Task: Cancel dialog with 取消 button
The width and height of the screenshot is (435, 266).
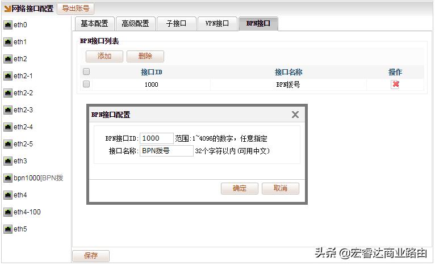Action: [x=281, y=188]
